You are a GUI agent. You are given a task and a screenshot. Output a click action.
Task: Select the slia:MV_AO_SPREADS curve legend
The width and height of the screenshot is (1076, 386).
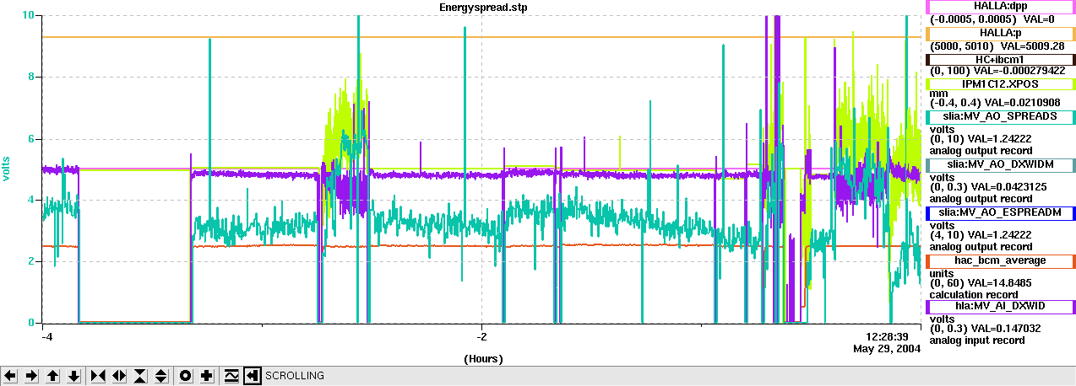tap(1000, 116)
